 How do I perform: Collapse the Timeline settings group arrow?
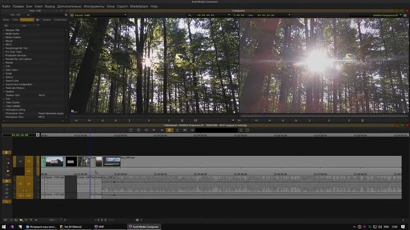click(x=4, y=92)
